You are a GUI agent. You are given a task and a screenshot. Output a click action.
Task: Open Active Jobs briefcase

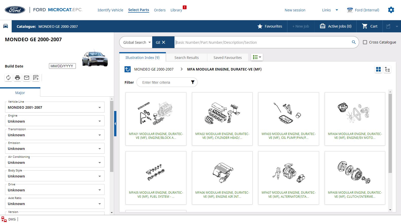(x=336, y=26)
